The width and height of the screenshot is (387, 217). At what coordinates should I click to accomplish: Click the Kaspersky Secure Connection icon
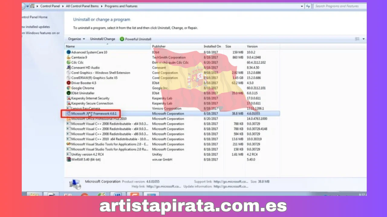point(69,103)
